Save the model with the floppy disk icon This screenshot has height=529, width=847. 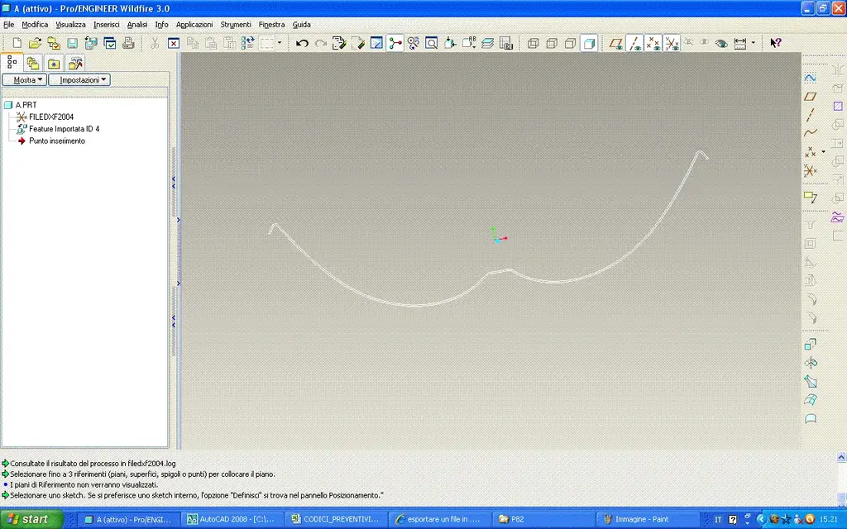click(72, 43)
